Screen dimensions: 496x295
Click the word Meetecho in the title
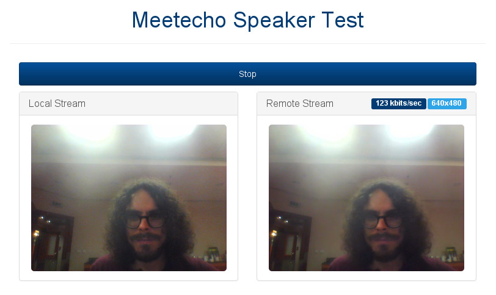tap(179, 20)
